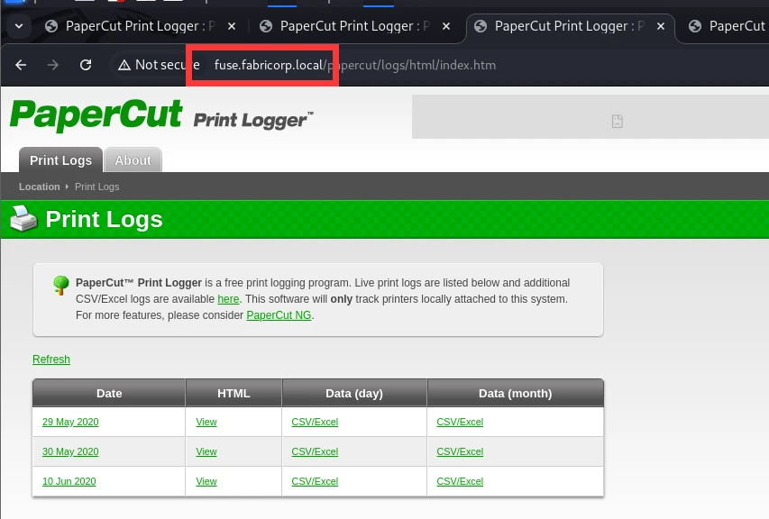
Task: View HTML log for 30 May 2020
Action: coord(206,451)
